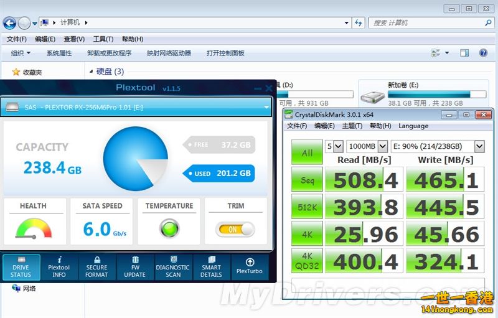Toggle the preview pane icon
This screenshot has height=318, width=498.
(x=464, y=53)
